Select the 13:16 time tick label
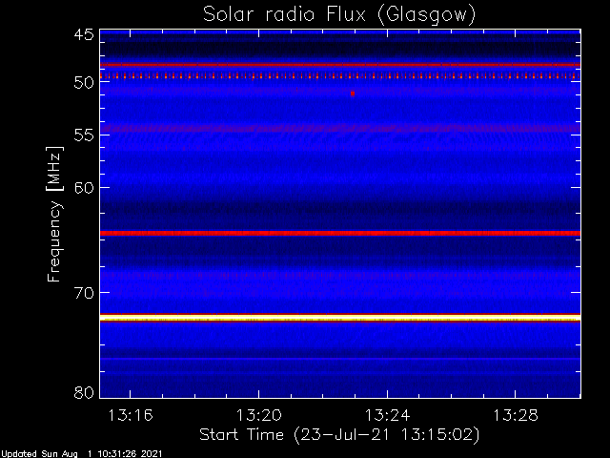Image resolution: width=610 pixels, height=458 pixels. tap(129, 416)
